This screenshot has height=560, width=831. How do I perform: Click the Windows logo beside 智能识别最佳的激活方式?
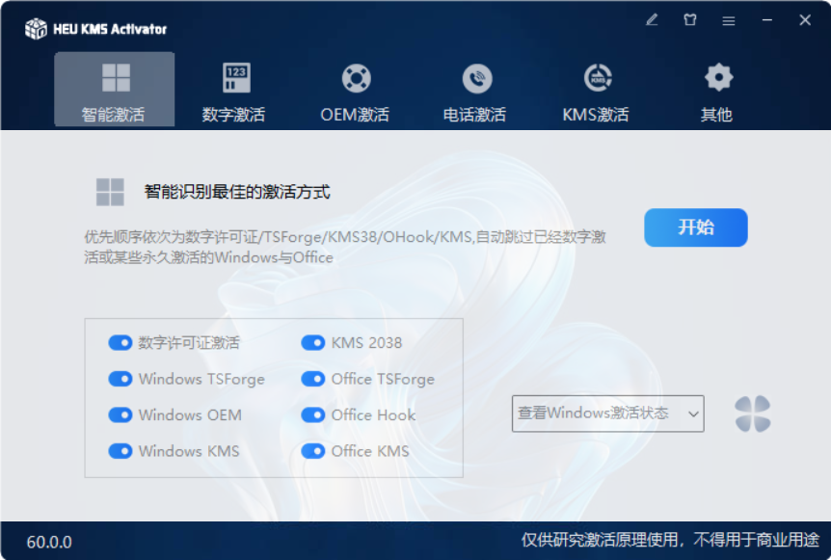(110, 192)
